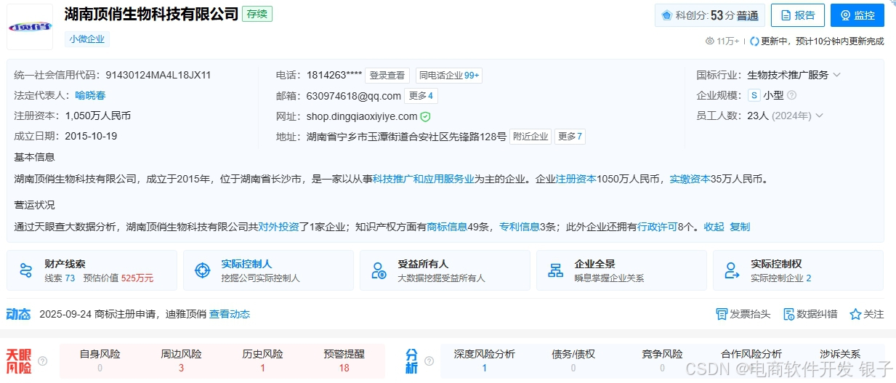Click the 科创分 score badge icon
The image size is (896, 383).
pyautogui.click(x=666, y=15)
